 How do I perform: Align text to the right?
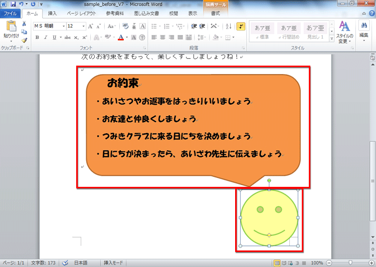171,38
